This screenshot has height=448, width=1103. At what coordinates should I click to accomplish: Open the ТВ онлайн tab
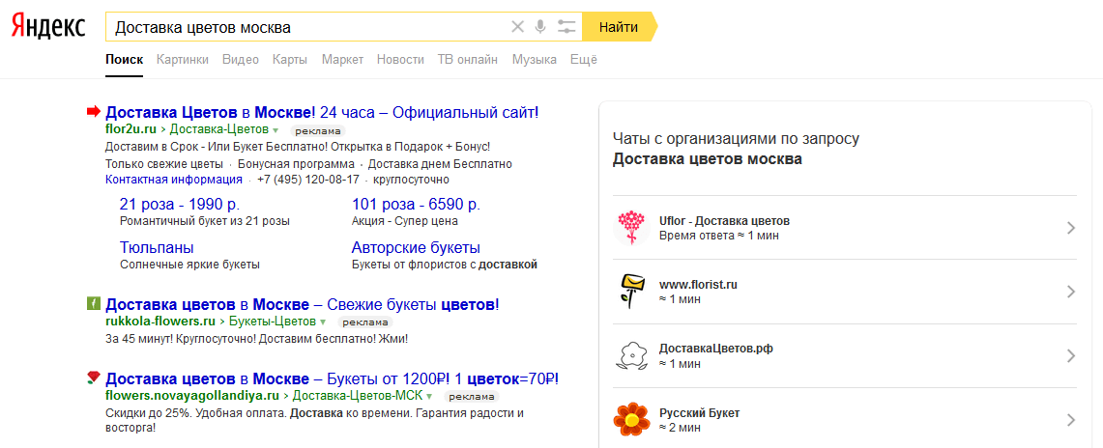point(468,60)
